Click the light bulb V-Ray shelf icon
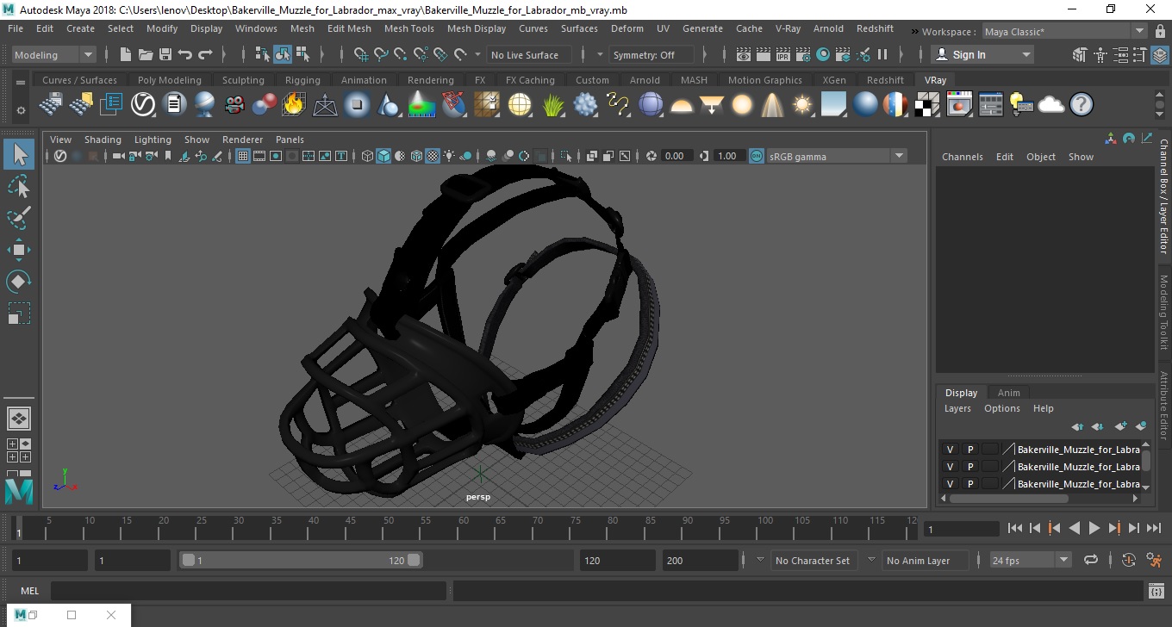The image size is (1172, 627). [1020, 105]
